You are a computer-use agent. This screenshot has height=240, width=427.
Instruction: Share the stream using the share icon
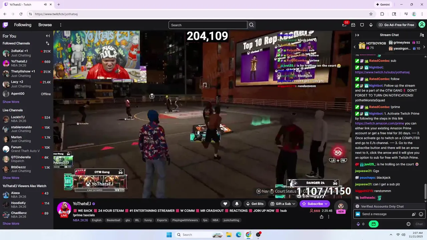pyautogui.click(x=321, y=217)
